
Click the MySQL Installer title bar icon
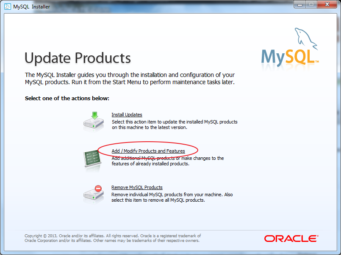8,6
